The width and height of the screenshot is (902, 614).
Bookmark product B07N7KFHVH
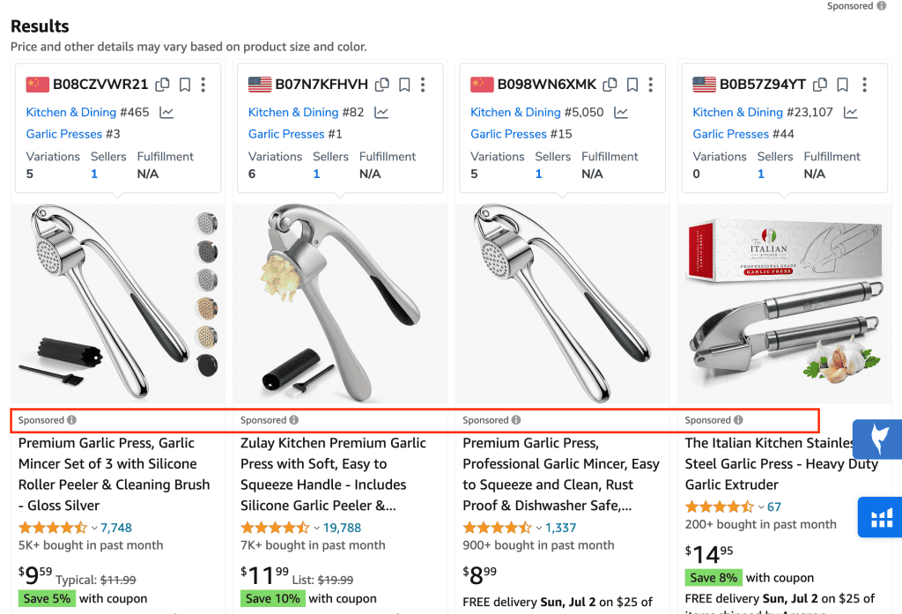pyautogui.click(x=404, y=85)
